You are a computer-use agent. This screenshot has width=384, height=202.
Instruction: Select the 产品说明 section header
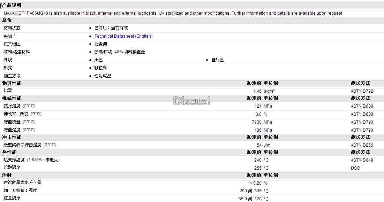tap(12, 5)
